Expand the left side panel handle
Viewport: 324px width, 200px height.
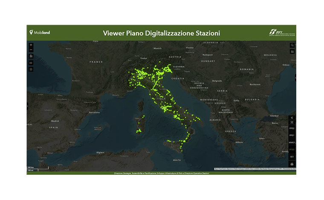(28, 106)
